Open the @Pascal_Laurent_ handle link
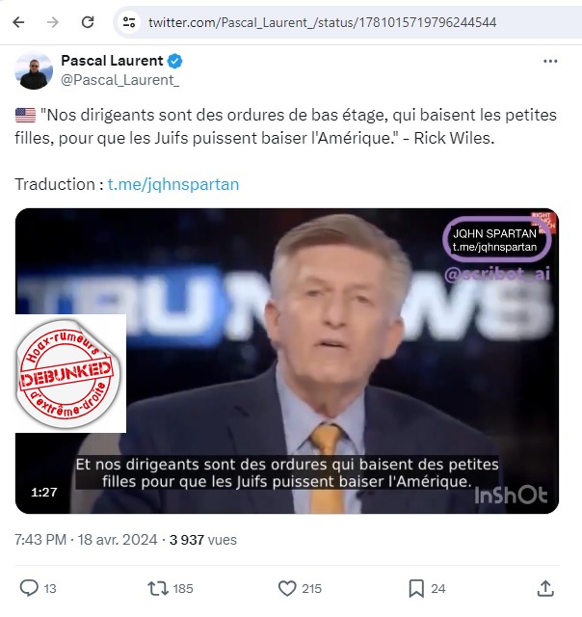The width and height of the screenshot is (582, 617). 119,80
